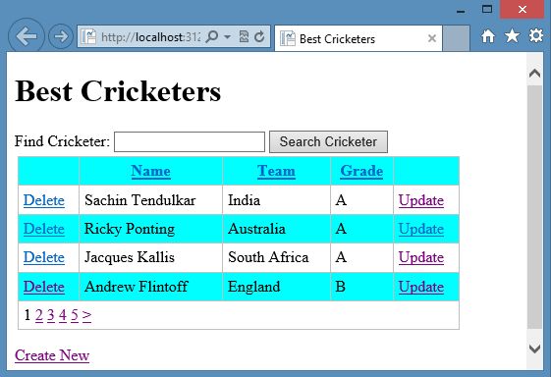Click the vertical scrollbar thumb

(x=535, y=207)
